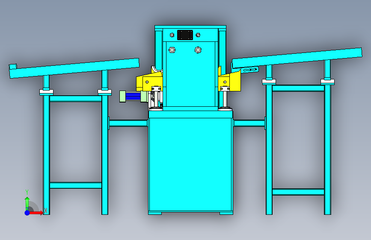Select the small bolt left of the black switch
The image size is (371, 240).
(172, 35)
